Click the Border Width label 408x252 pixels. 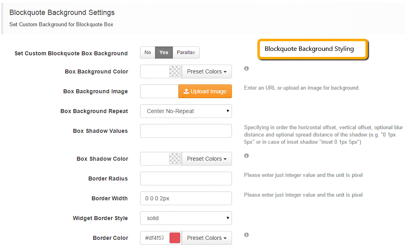(109, 198)
